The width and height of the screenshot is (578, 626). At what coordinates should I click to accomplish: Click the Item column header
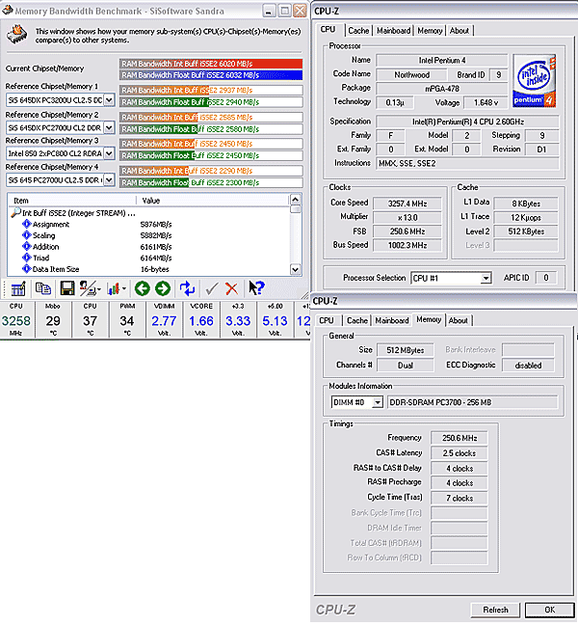tap(71, 201)
